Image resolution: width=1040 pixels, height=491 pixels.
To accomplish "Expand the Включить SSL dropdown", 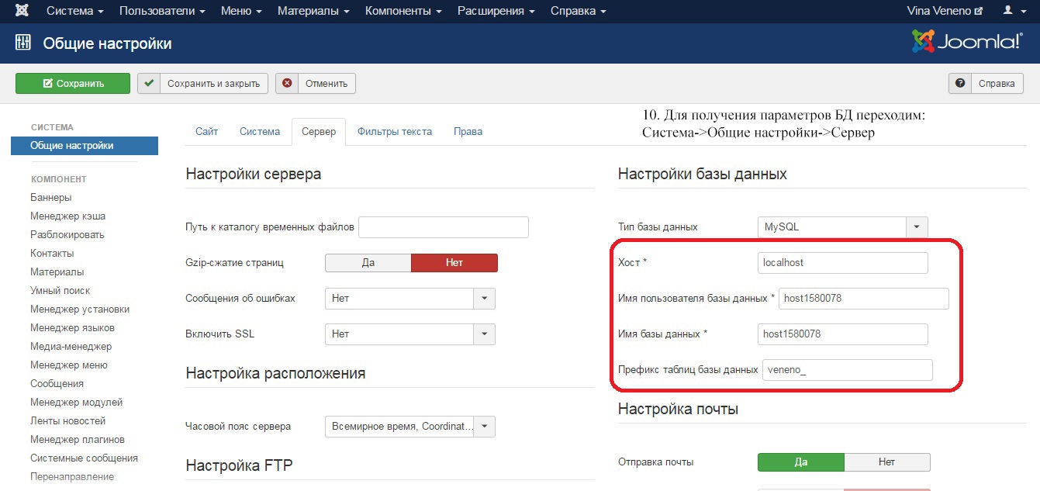I will coord(410,334).
